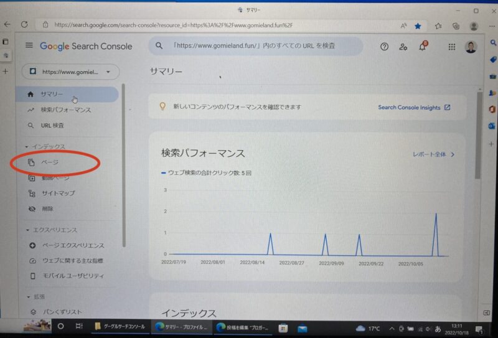Open Task View on the taskbar
The height and width of the screenshot is (338, 498).
79,326
